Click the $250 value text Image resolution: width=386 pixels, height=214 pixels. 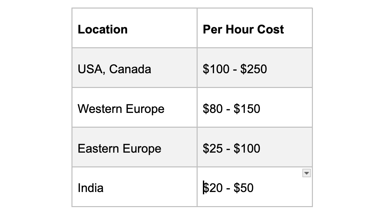coord(254,69)
